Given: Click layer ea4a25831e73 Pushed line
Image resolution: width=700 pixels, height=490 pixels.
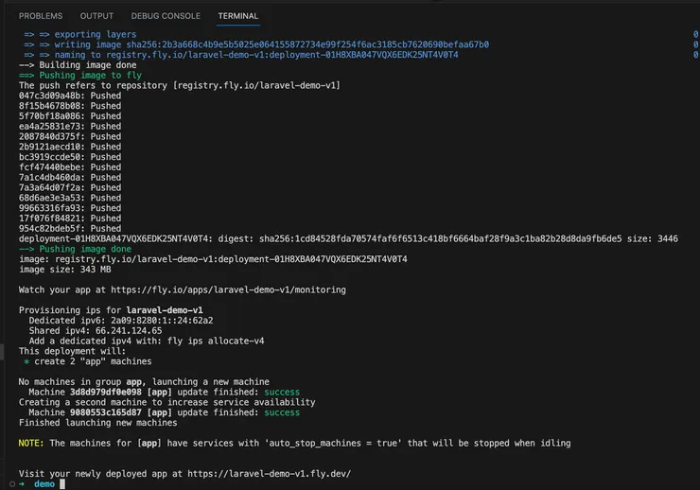Looking at the screenshot, I should coord(70,127).
